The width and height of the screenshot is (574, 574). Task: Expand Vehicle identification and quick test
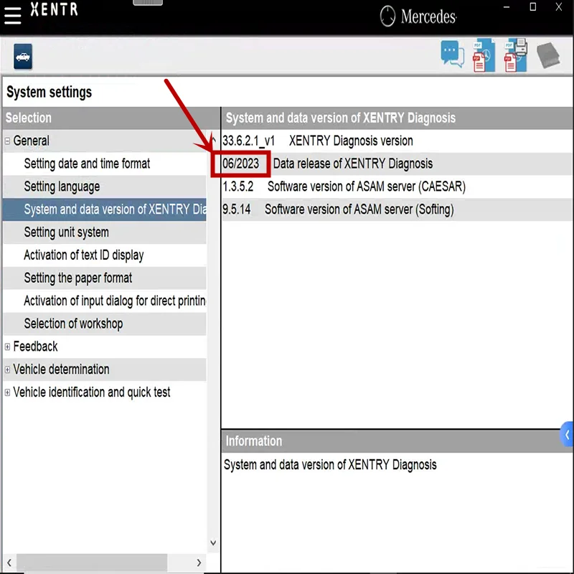pyautogui.click(x=6, y=392)
